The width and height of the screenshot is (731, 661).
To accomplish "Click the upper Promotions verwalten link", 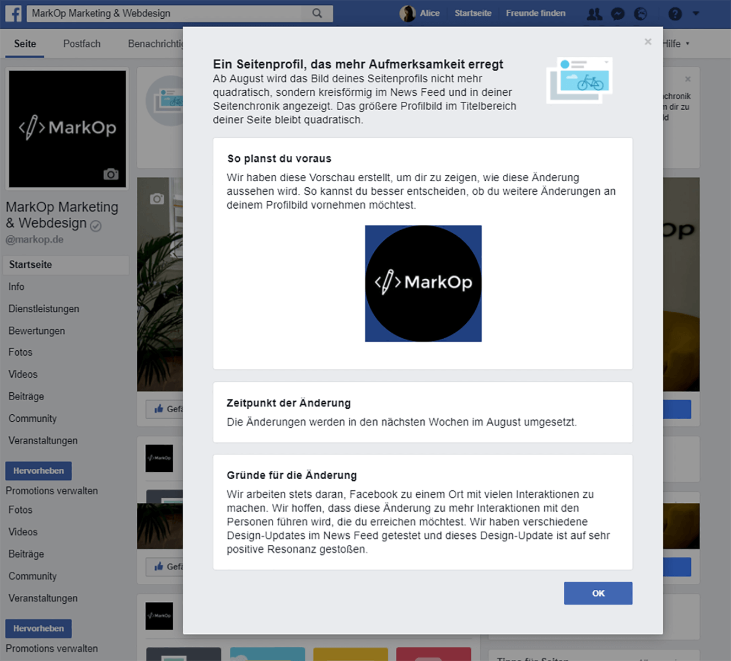I will pyautogui.click(x=52, y=491).
